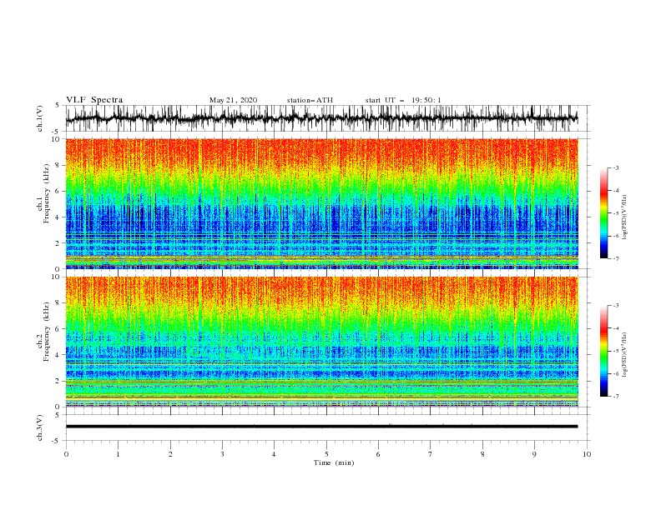Viewport: 661px width, 510px height.
Task: Click the ch.3 flat voltage trace
Action: pos(321,427)
